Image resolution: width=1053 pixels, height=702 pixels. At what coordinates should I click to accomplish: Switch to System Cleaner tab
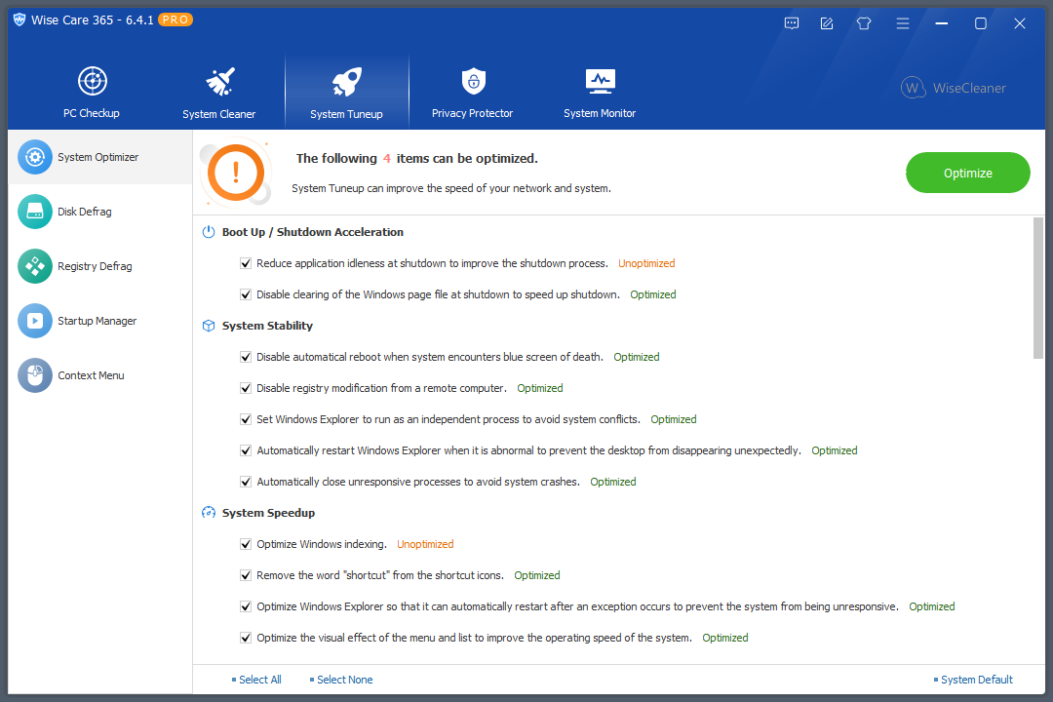pos(219,92)
